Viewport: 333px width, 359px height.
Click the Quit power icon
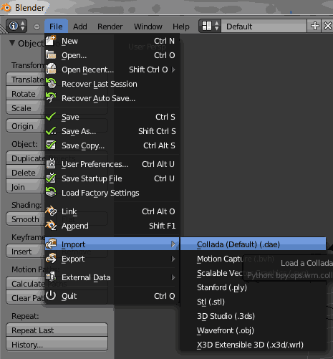click(51, 295)
